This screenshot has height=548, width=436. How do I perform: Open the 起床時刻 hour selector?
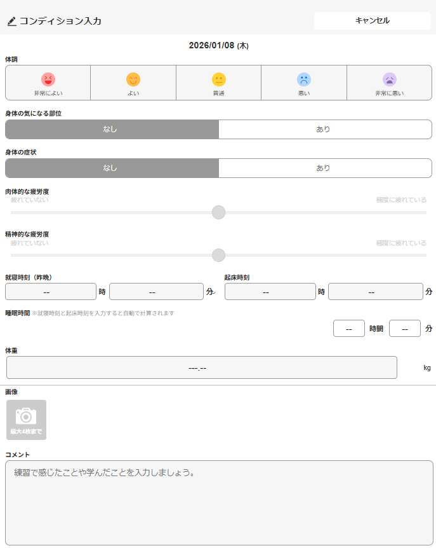point(270,292)
